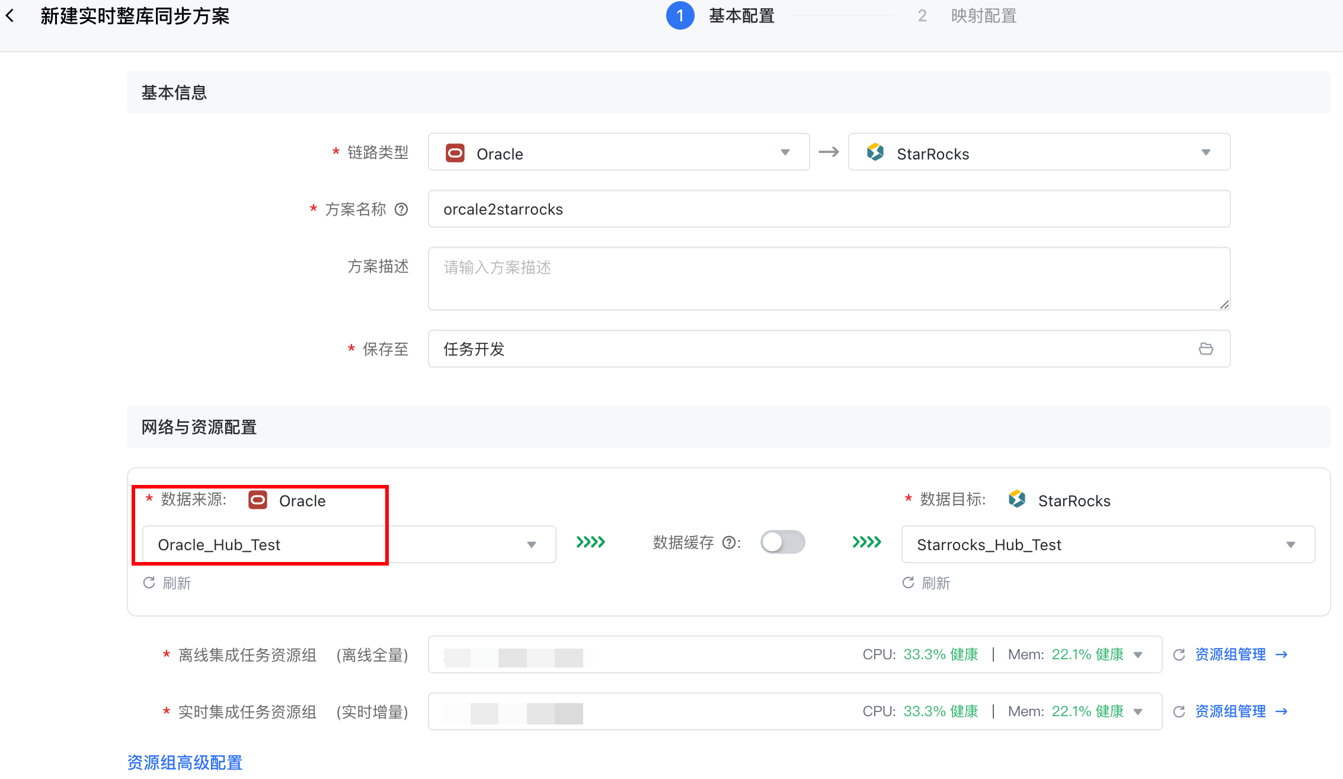Click the Oracle logo in 链路类型 dropdown
The image size is (1343, 779).
pos(455,153)
